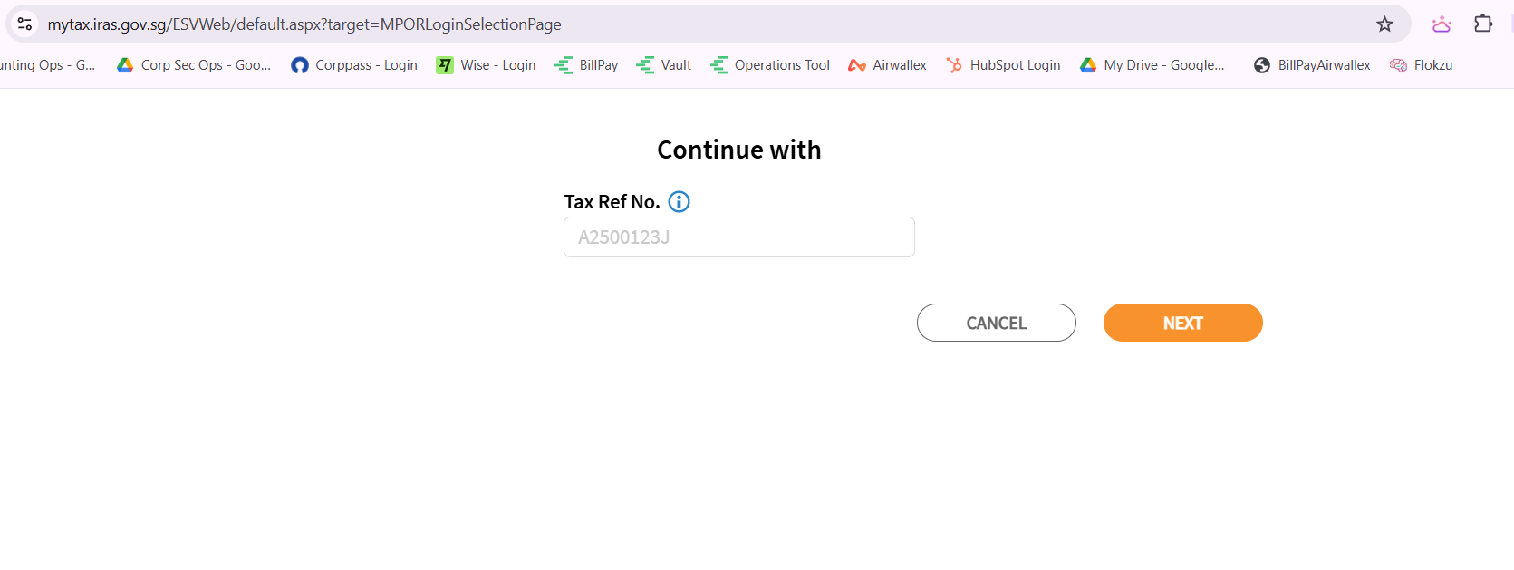Viewport: 1514px width, 570px height.
Task: Click the Tax Ref No. info icon
Action: [679, 202]
